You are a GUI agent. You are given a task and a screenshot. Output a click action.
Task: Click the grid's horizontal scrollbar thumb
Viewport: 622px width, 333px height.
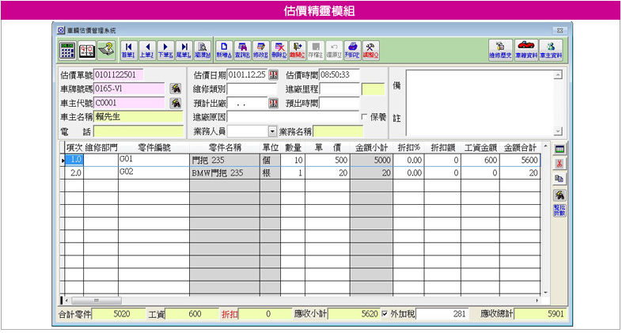point(96,301)
